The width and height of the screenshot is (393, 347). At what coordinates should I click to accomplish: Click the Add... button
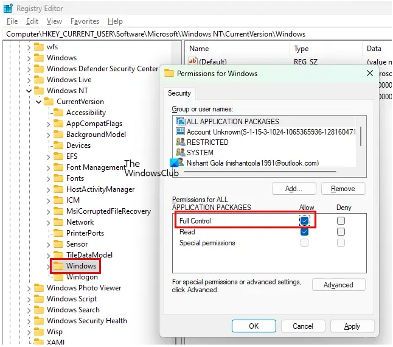pyautogui.click(x=294, y=189)
